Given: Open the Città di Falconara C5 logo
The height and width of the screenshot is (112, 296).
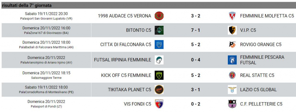Looking at the screenshot, I should tap(159, 44).
